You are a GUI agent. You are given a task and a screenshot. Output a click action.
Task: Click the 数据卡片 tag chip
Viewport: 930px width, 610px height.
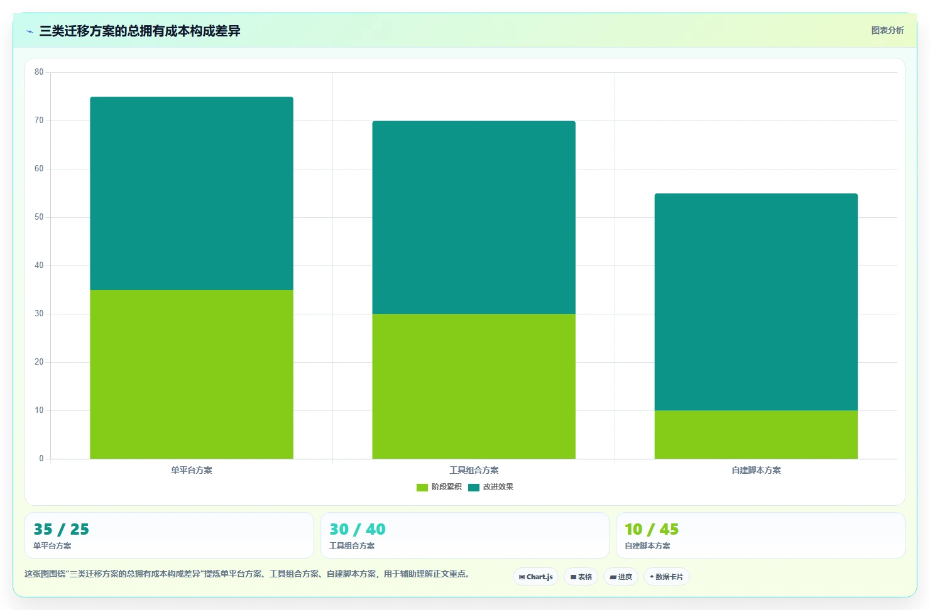pos(667,577)
